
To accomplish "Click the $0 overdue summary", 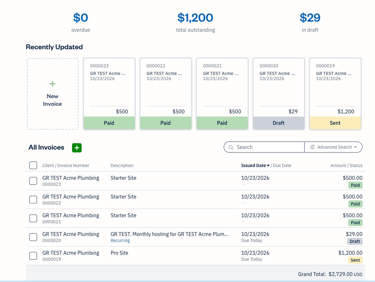I will click(81, 23).
